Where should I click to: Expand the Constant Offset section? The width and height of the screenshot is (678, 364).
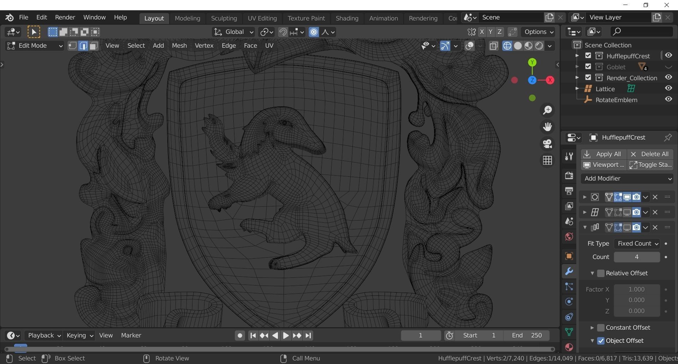tap(592, 328)
